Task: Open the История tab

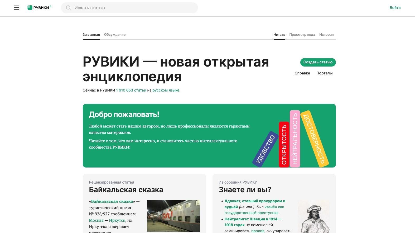Action: tap(326, 34)
